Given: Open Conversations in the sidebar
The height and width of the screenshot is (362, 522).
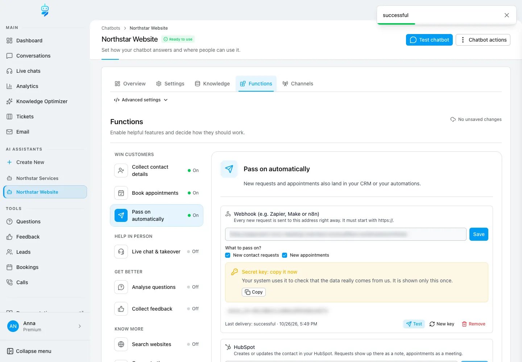Looking at the screenshot, I should click(x=45, y=56).
